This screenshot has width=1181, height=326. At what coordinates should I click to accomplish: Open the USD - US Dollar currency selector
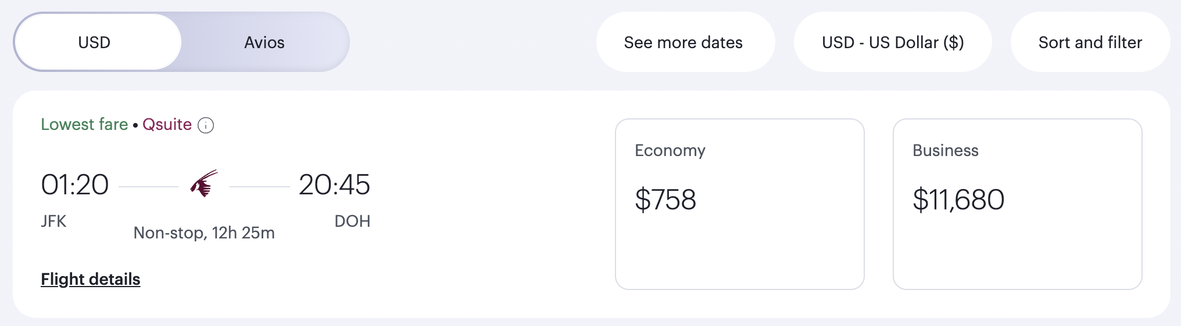click(893, 42)
